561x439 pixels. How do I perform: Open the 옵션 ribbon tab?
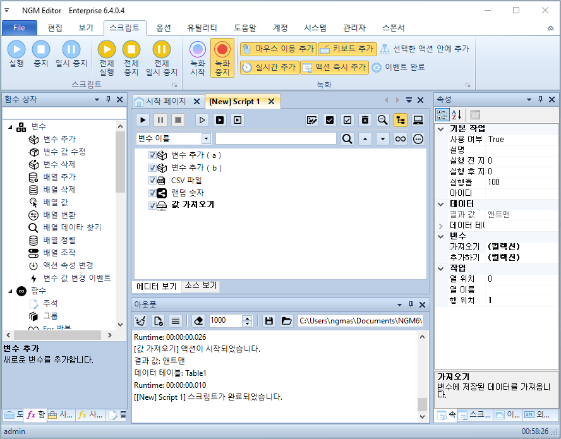point(164,28)
